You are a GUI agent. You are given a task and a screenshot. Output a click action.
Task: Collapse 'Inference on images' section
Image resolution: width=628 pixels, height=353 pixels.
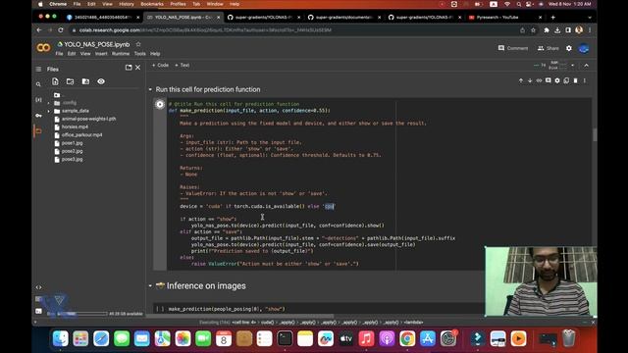coord(150,285)
